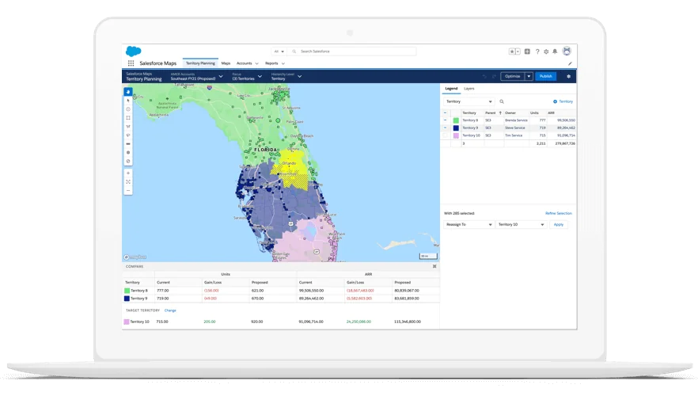Screen dimensions: 698x396
Task: Select the circle selection tool on map
Action: point(128,109)
